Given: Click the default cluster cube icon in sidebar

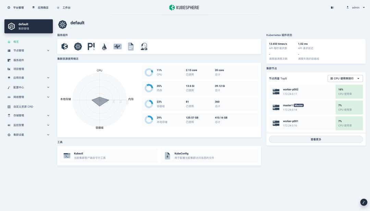Looking at the screenshot, I should click(x=11, y=26).
